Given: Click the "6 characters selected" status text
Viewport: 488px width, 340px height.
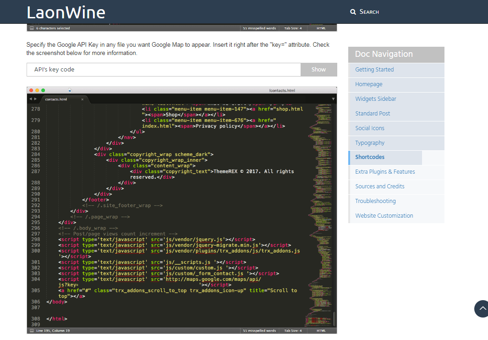Looking at the screenshot, I should (53, 28).
